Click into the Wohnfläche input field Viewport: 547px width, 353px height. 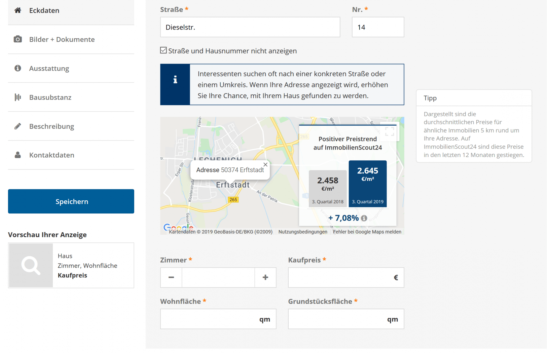[x=218, y=319]
